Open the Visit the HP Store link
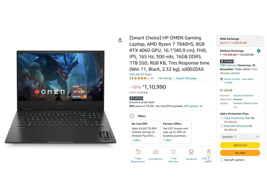This screenshot has width=267, height=178. click(140, 74)
